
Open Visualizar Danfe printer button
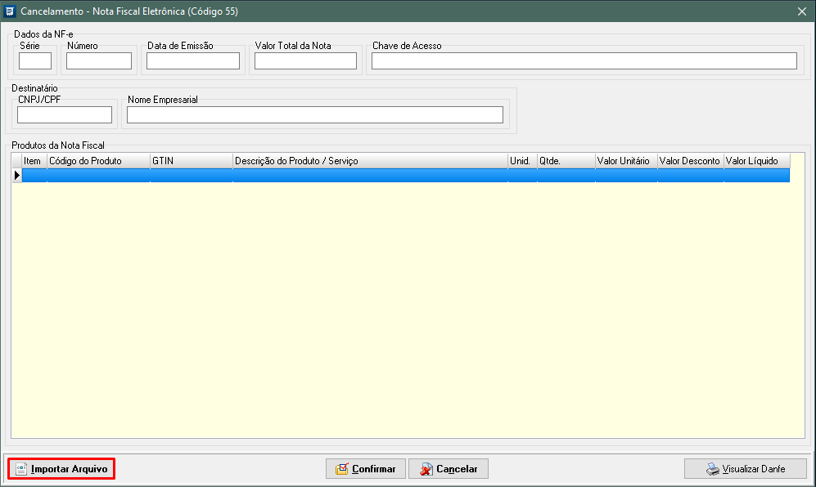tap(746, 469)
